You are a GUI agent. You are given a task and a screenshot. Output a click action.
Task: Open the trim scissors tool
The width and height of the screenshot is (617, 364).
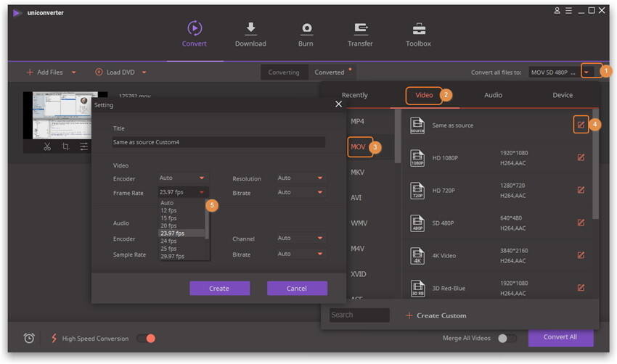[x=47, y=146]
